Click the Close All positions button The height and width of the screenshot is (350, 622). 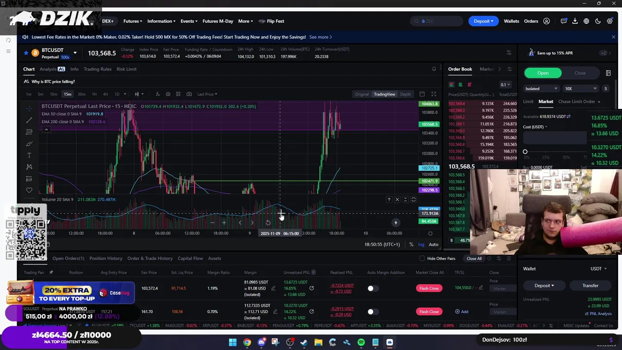point(474,259)
